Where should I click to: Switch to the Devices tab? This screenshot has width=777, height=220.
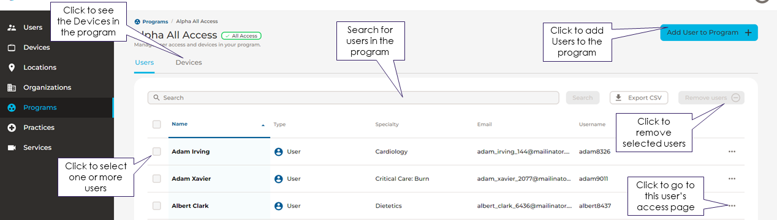pos(189,62)
